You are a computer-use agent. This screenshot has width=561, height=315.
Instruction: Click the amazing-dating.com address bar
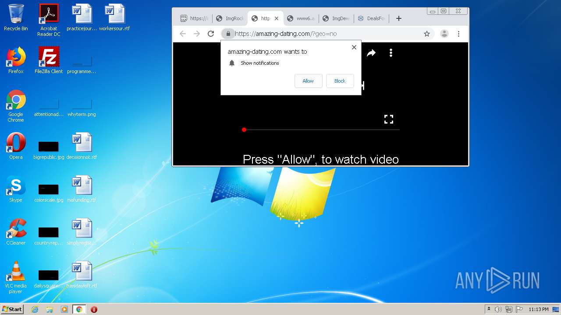(x=328, y=34)
